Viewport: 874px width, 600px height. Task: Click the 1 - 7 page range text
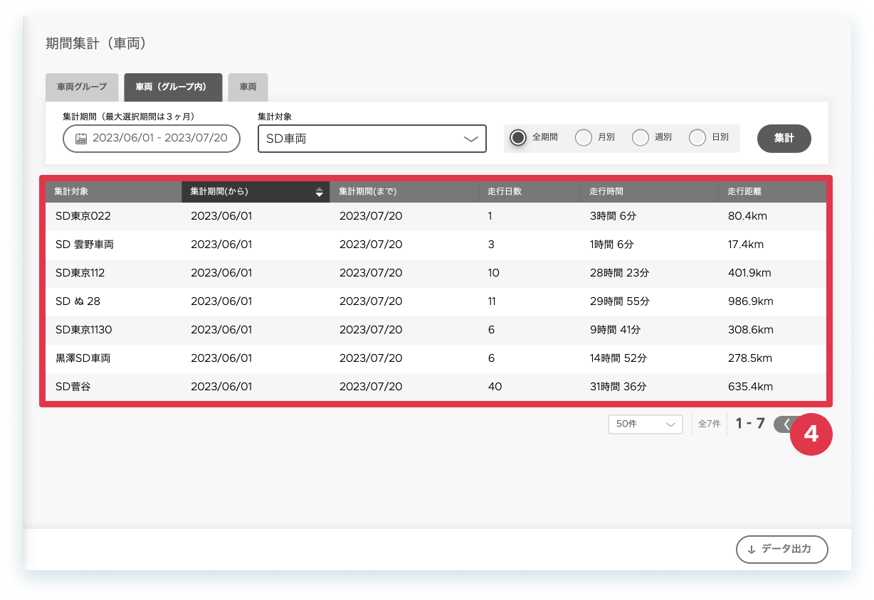[x=750, y=424]
